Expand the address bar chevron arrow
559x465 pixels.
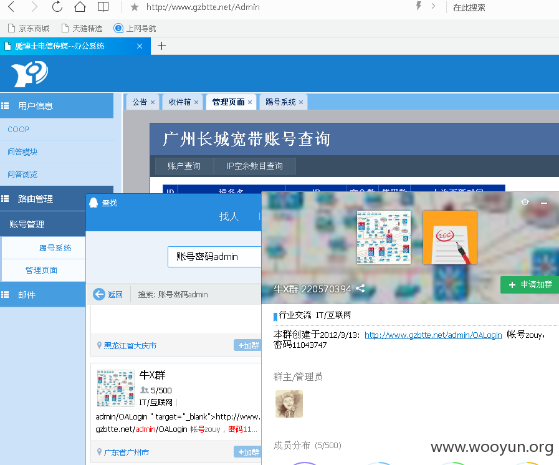pos(433,6)
